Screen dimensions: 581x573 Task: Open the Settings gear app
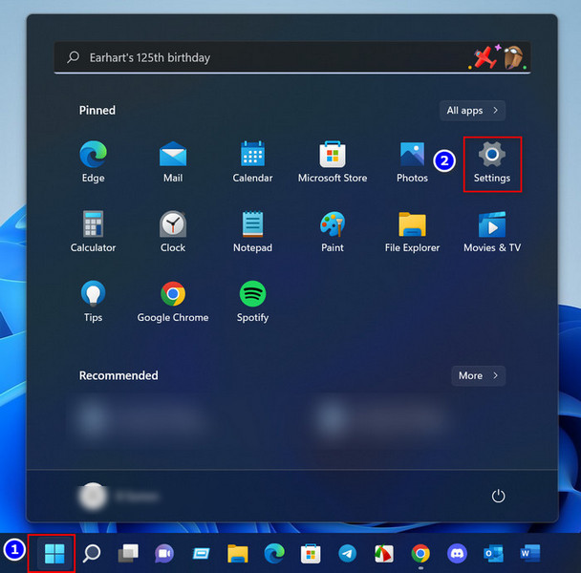[x=492, y=161]
